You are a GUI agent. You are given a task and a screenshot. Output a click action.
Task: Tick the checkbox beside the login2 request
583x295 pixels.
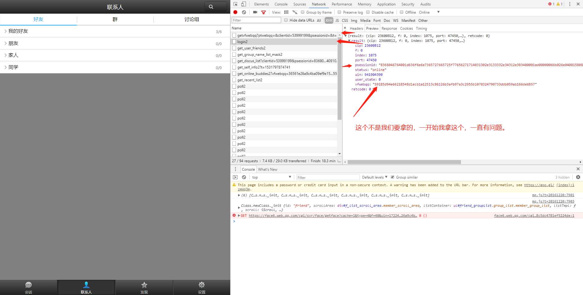pos(234,42)
